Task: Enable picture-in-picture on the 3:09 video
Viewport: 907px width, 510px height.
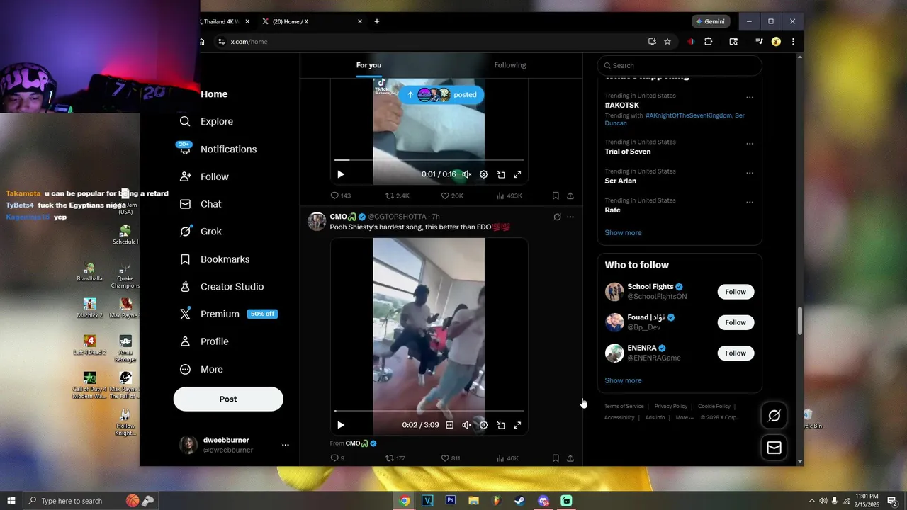Action: click(x=500, y=425)
